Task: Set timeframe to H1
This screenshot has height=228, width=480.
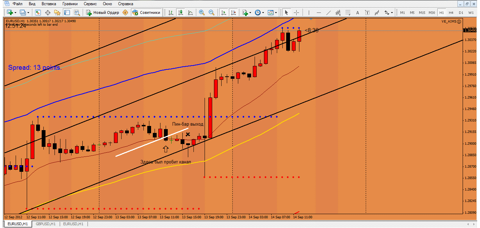Action: pyautogui.click(x=441, y=12)
